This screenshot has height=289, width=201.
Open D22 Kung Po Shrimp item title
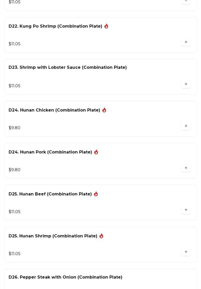pos(55,26)
